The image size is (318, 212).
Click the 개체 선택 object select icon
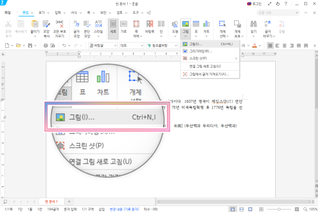[x=223, y=24]
